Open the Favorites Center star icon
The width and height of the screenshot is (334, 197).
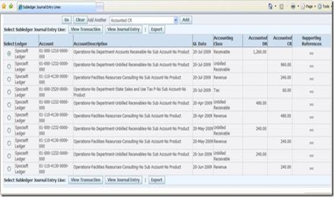tap(4, 6)
